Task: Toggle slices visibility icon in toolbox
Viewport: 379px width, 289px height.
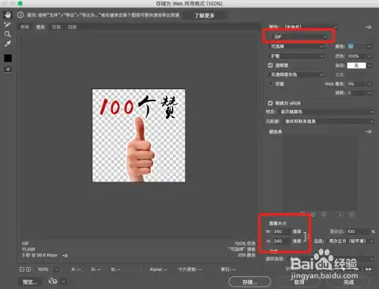Action: [x=8, y=69]
